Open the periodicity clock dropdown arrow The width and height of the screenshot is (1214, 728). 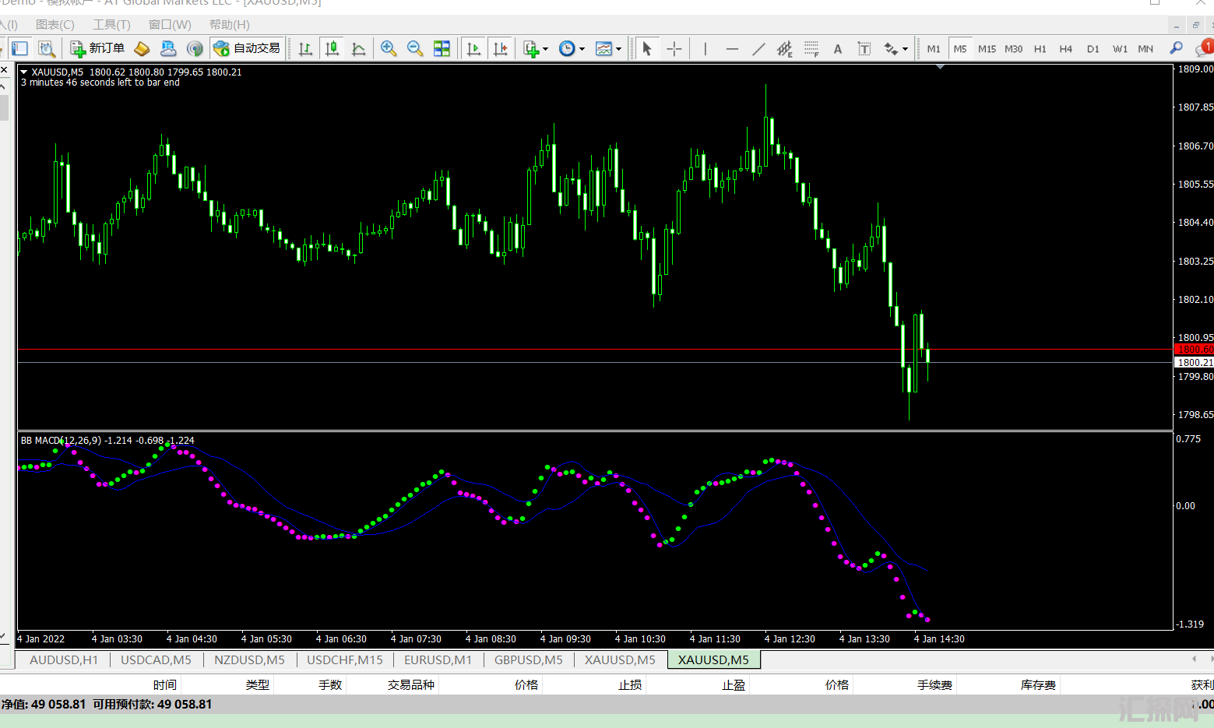[582, 49]
